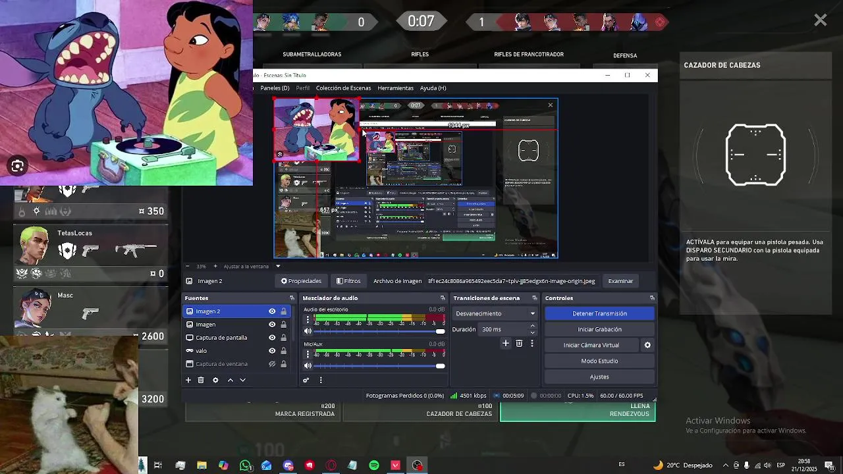
Task: Hide the Imagen 2 source
Action: click(x=272, y=311)
